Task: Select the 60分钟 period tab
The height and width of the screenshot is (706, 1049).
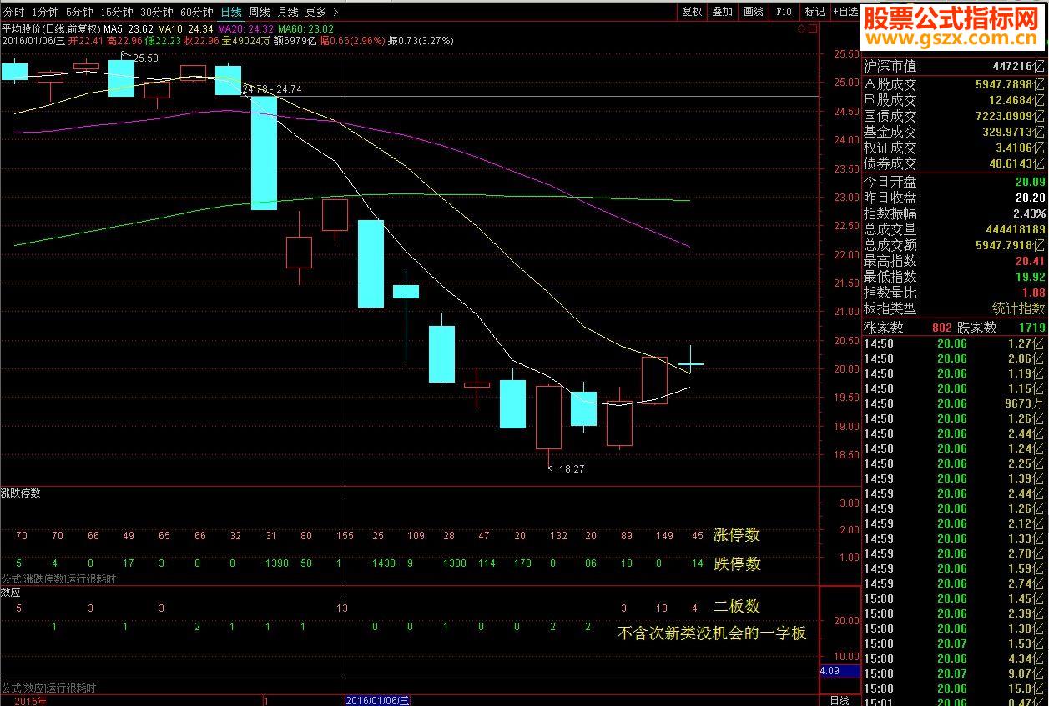Action: click(x=197, y=12)
